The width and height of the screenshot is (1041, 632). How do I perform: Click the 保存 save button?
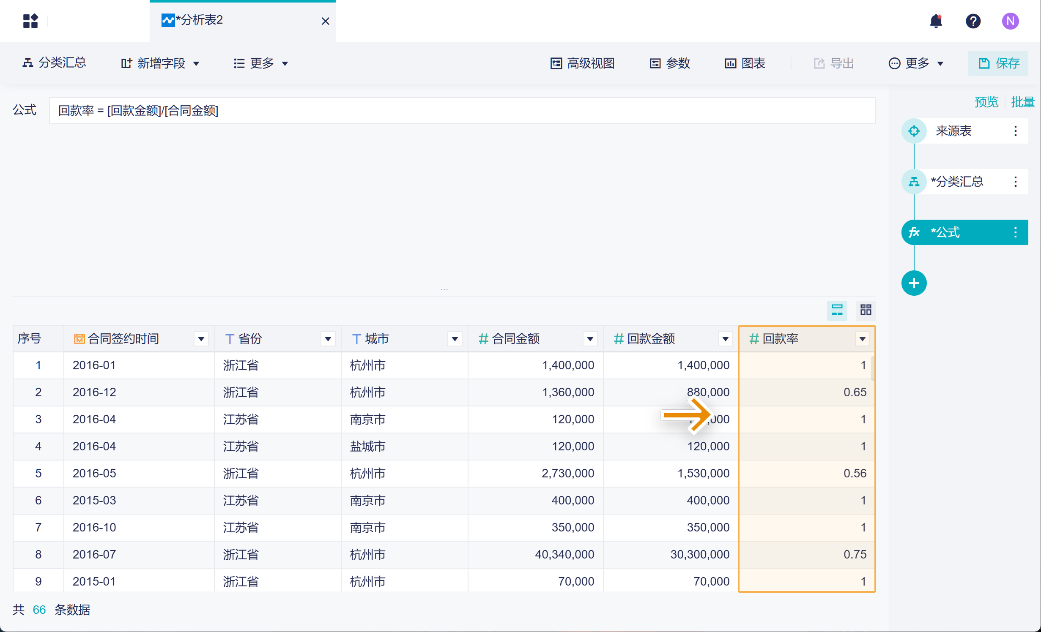pos(998,63)
